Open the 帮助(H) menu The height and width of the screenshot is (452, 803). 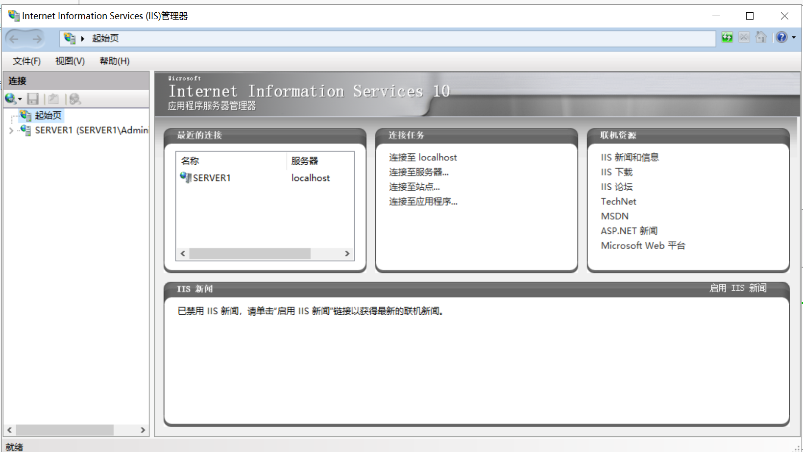[x=115, y=61]
